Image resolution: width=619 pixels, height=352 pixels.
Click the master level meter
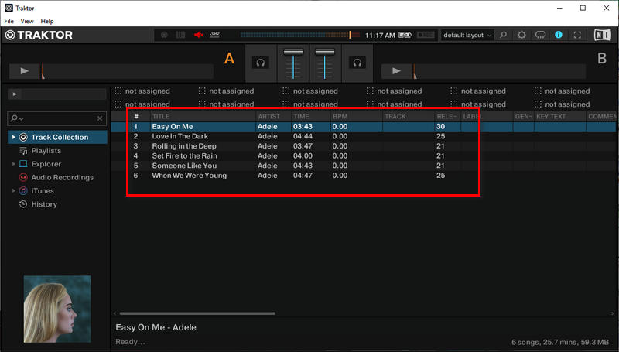[300, 35]
